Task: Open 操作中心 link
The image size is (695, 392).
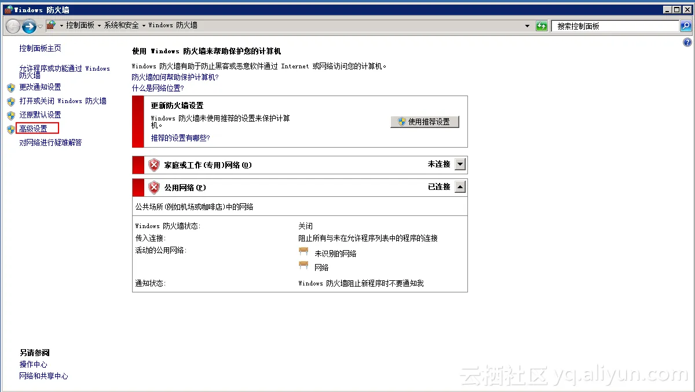Action: [33, 365]
